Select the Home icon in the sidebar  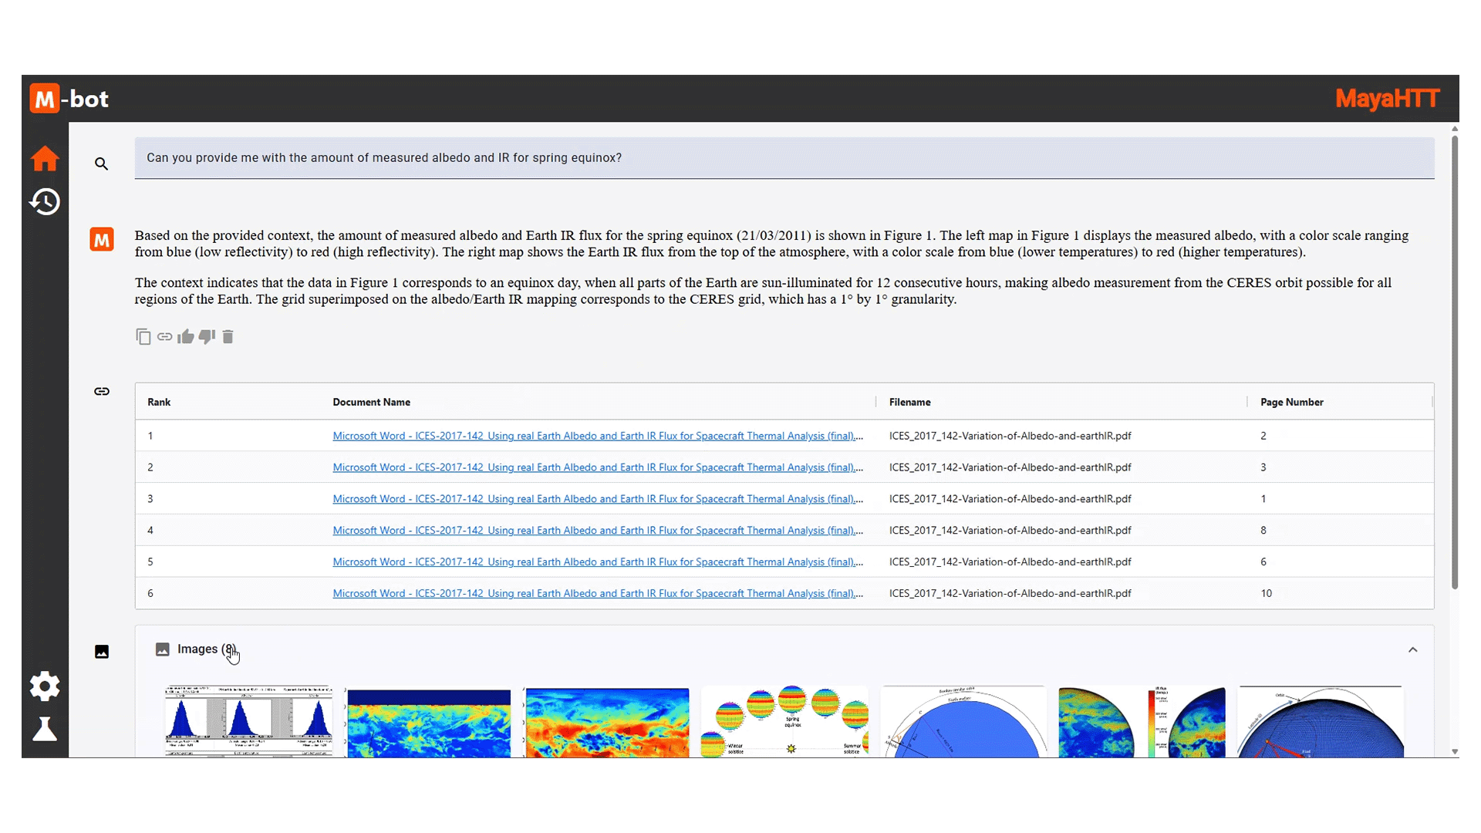tap(44, 158)
